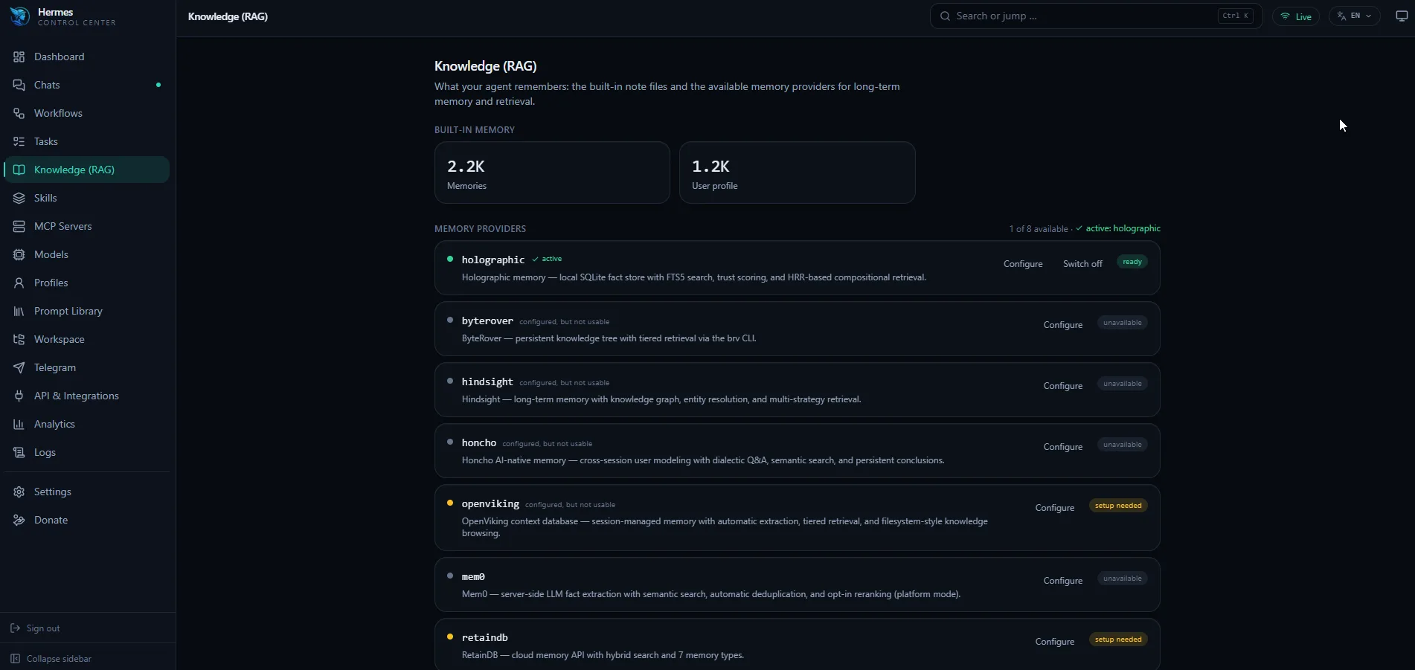The height and width of the screenshot is (670, 1415).
Task: Click the Logs scroll icon
Action: pyautogui.click(x=19, y=452)
